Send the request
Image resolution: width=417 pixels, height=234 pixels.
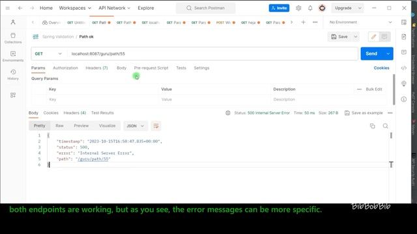tap(372, 53)
